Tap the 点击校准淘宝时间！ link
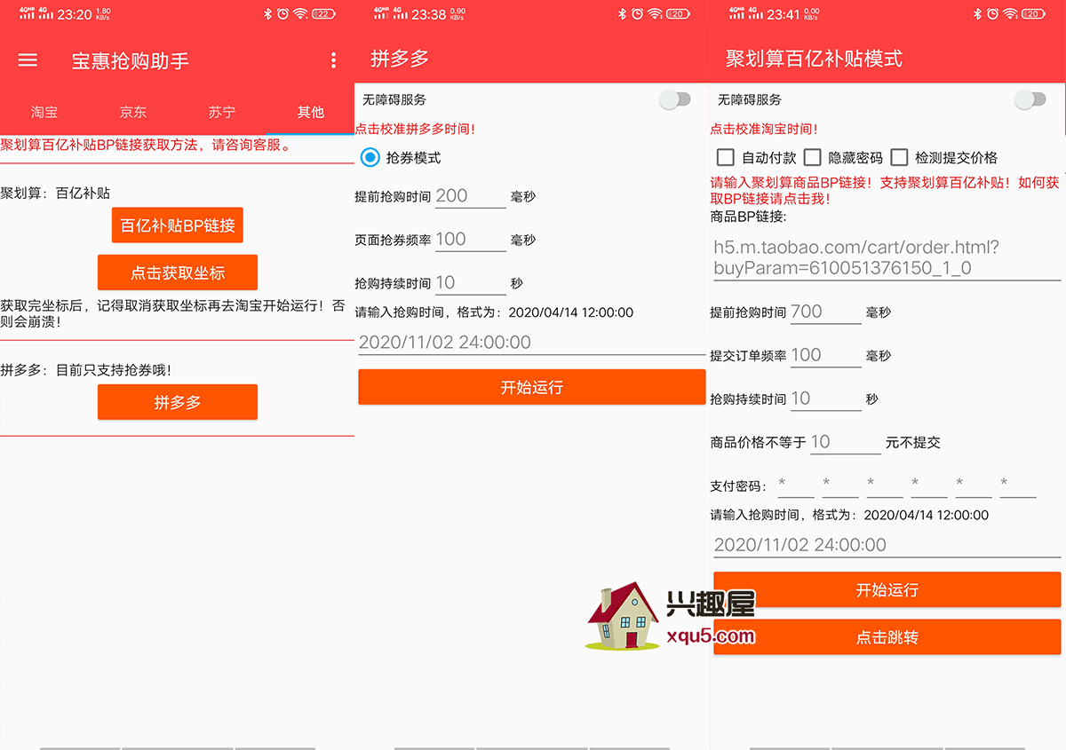 click(765, 129)
